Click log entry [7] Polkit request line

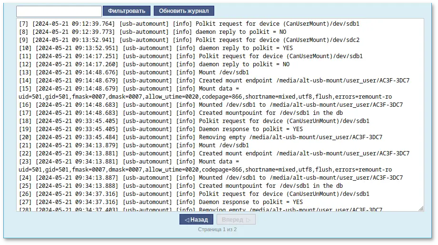(x=189, y=24)
